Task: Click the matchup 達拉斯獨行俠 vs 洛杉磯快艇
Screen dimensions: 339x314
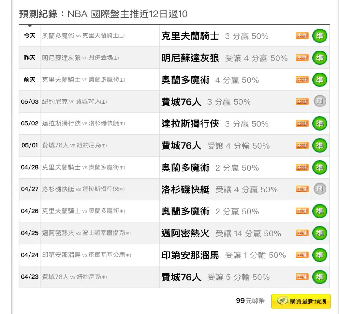Action: coord(83,123)
